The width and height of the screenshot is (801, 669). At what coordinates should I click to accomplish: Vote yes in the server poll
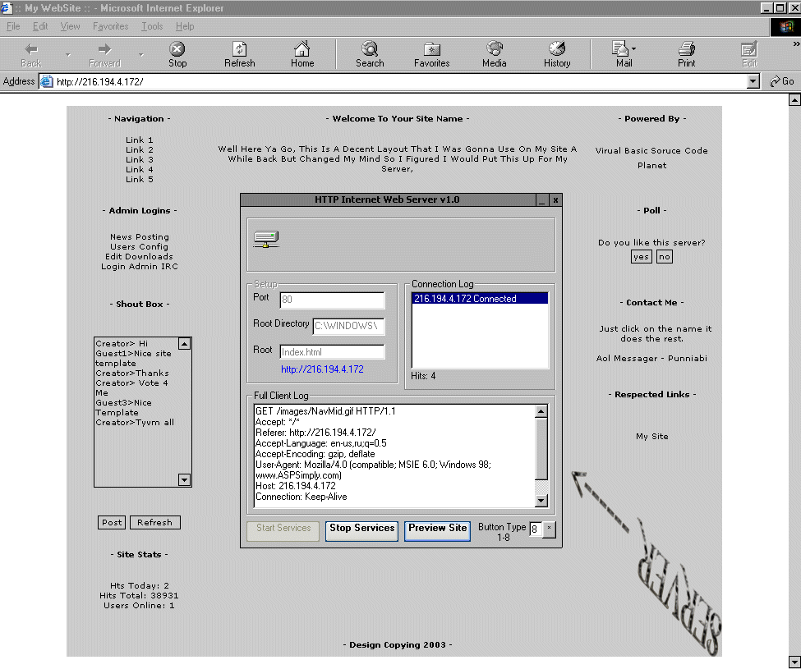[641, 257]
